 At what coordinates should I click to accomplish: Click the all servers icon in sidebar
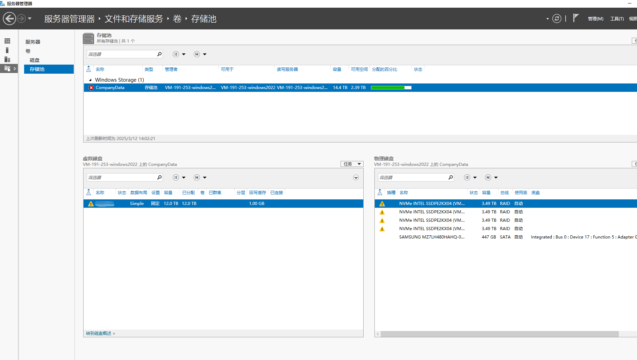click(x=7, y=59)
